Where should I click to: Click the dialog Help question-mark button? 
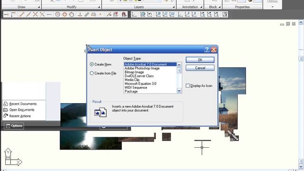point(207,49)
